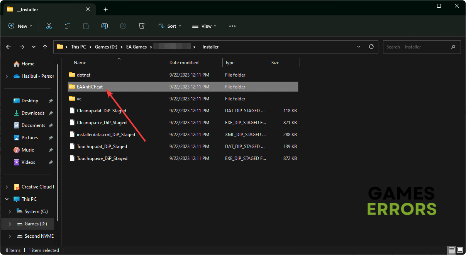Add a new tab with plus button
Image resolution: width=466 pixels, height=255 pixels.
tap(106, 9)
